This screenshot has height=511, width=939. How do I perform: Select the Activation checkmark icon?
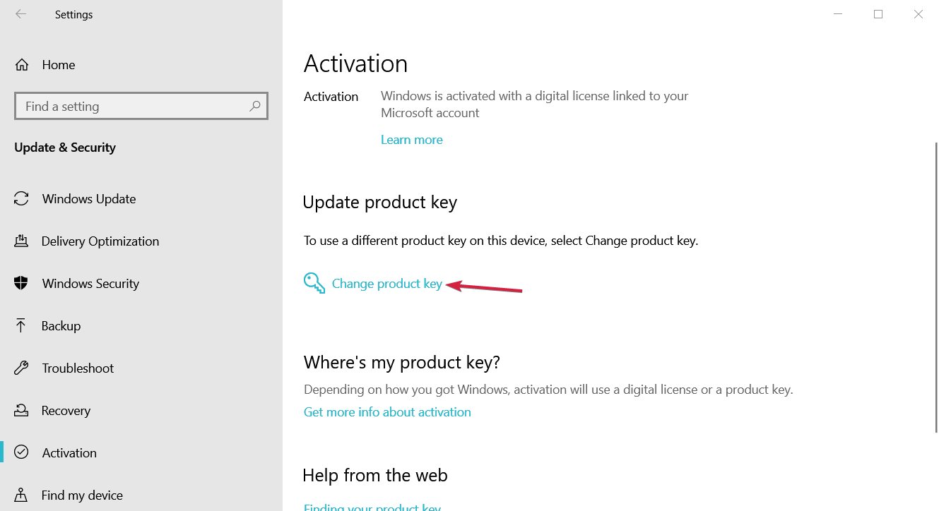21,452
